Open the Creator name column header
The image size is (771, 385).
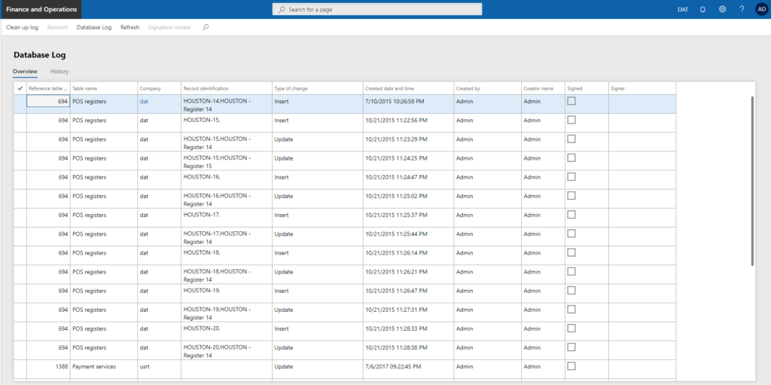coord(544,89)
